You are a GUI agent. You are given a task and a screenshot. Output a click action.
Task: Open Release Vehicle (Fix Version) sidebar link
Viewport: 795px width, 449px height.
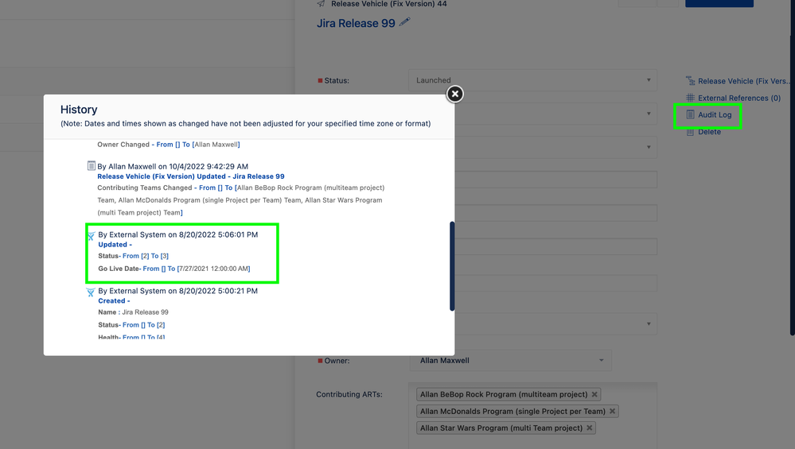coord(742,81)
